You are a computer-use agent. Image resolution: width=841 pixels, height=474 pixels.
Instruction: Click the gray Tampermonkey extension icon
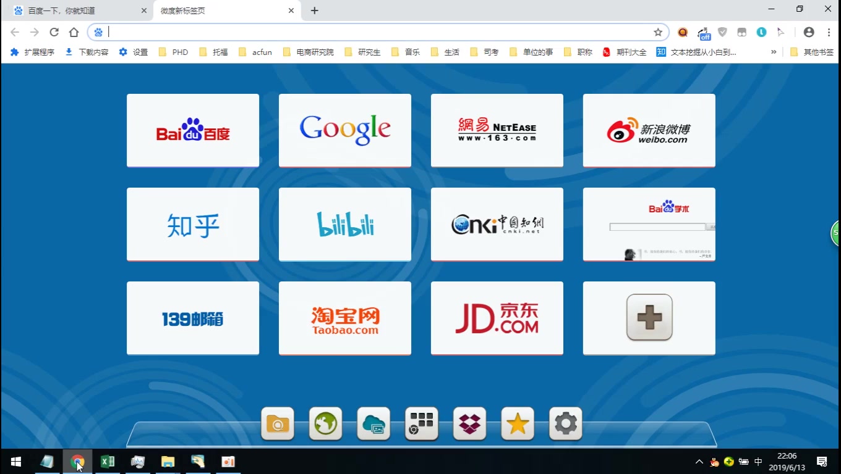pyautogui.click(x=742, y=32)
